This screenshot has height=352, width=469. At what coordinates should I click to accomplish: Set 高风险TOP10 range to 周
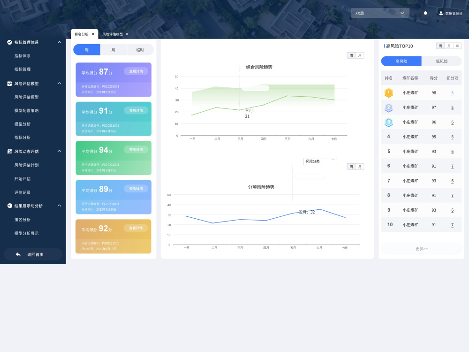pyautogui.click(x=440, y=46)
